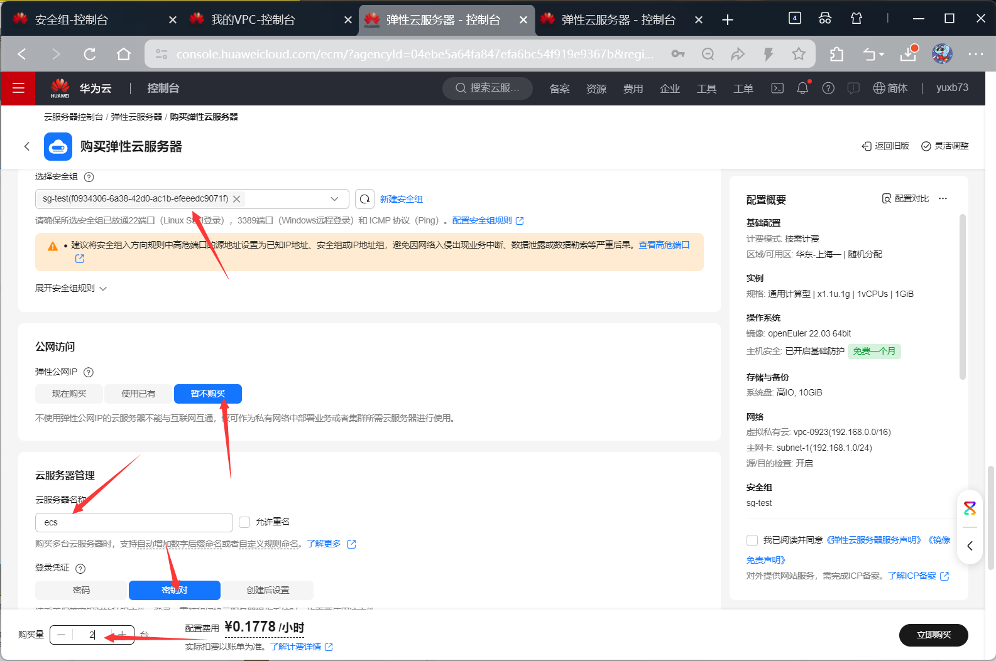
Task: Open the 资源 menu item
Action: 596,89
